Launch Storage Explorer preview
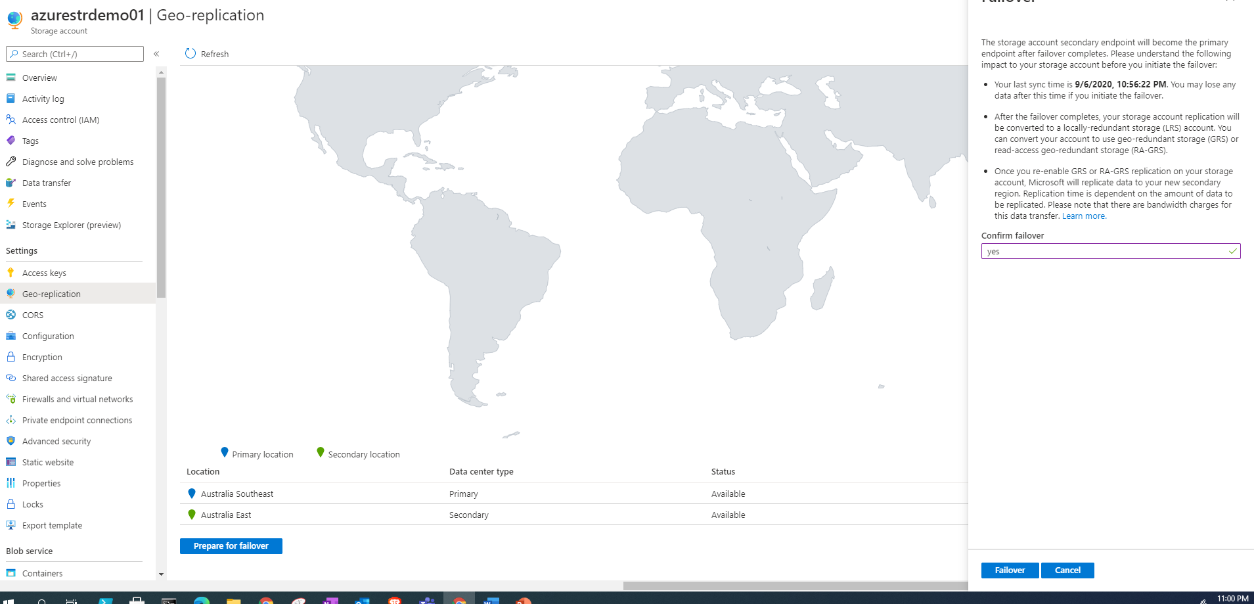This screenshot has width=1254, height=604. click(x=72, y=225)
